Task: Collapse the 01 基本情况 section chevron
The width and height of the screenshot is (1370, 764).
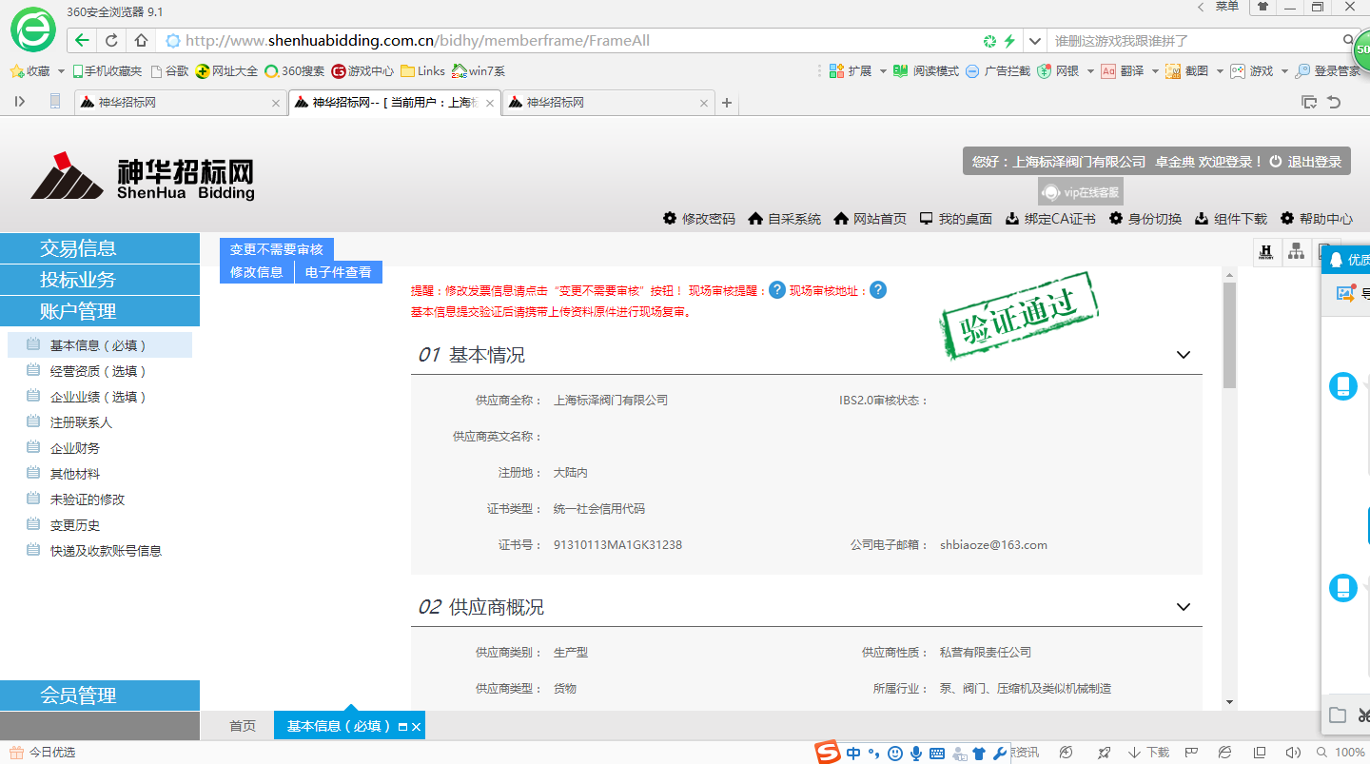Action: (1184, 355)
